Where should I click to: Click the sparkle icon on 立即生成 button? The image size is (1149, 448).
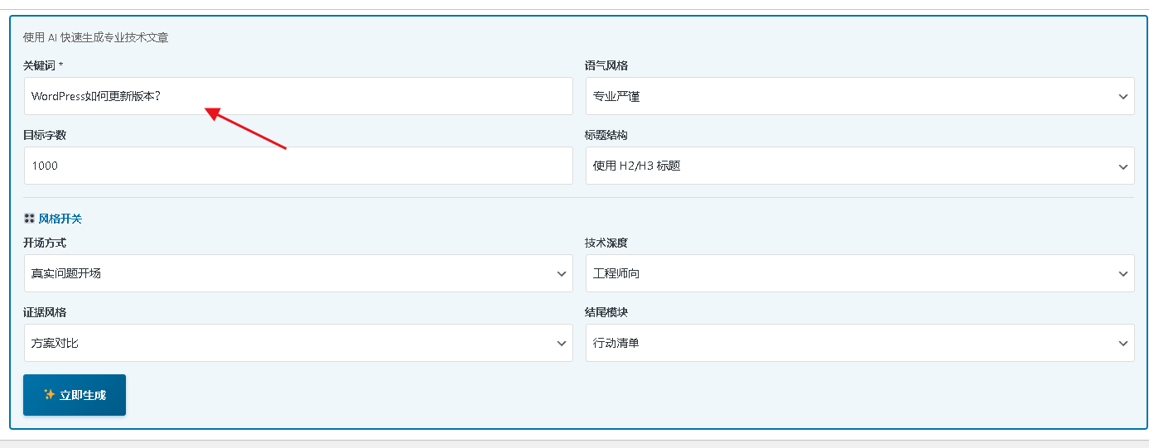(49, 395)
